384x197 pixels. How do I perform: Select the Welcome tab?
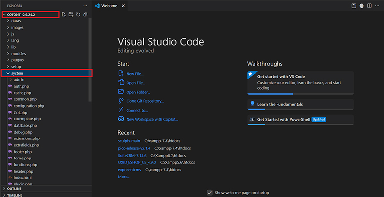pyautogui.click(x=109, y=6)
